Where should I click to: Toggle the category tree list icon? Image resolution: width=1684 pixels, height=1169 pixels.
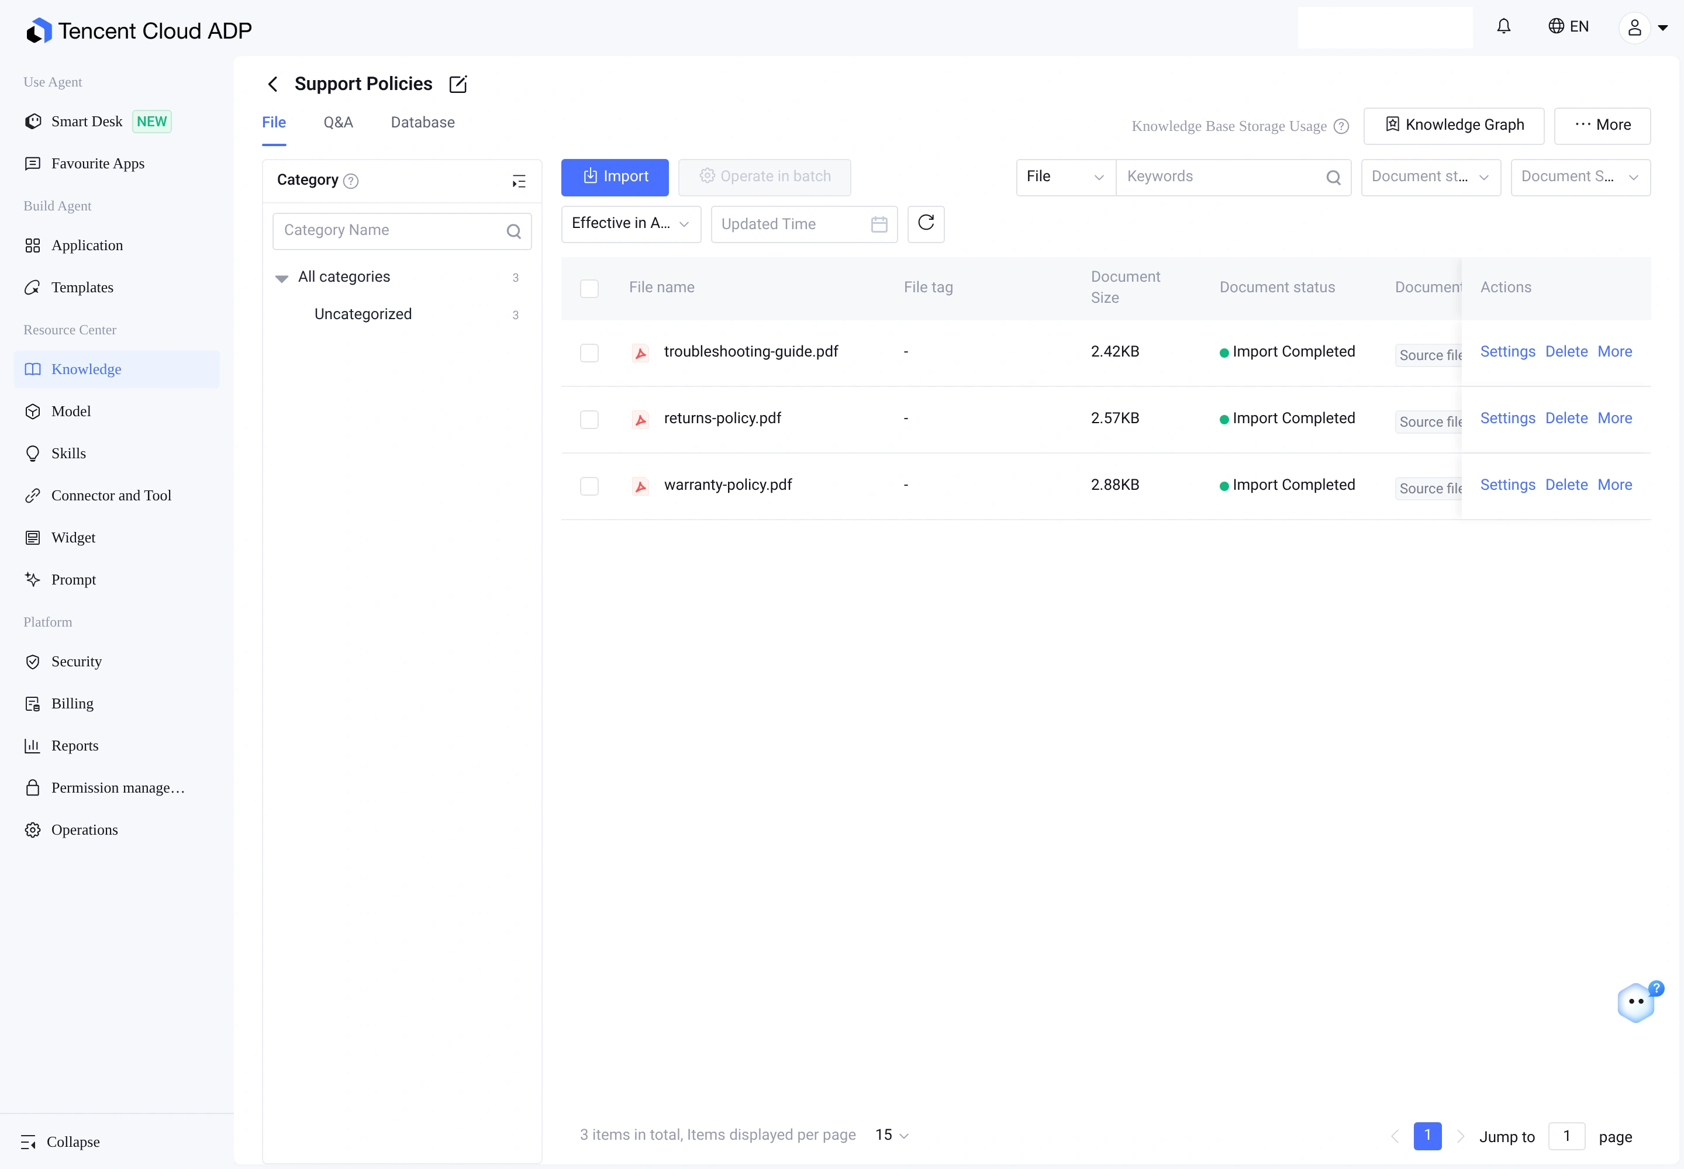519,181
